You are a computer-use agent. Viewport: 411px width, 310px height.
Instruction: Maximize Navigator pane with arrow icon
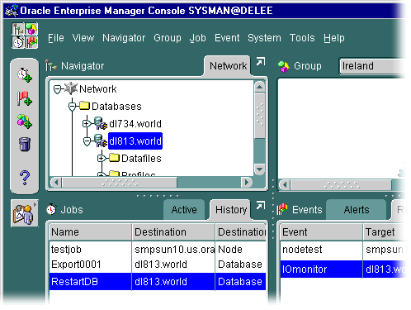click(260, 62)
